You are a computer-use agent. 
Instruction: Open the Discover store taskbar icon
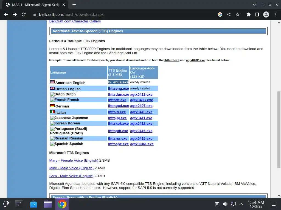click(33, 204)
